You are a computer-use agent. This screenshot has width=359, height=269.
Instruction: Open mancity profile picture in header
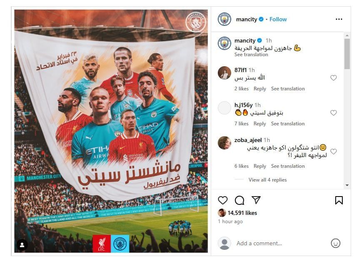point(224,19)
